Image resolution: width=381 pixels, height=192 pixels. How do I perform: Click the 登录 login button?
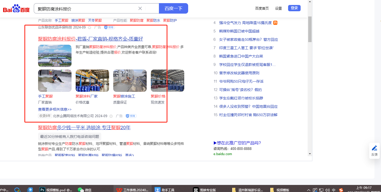[x=294, y=8]
